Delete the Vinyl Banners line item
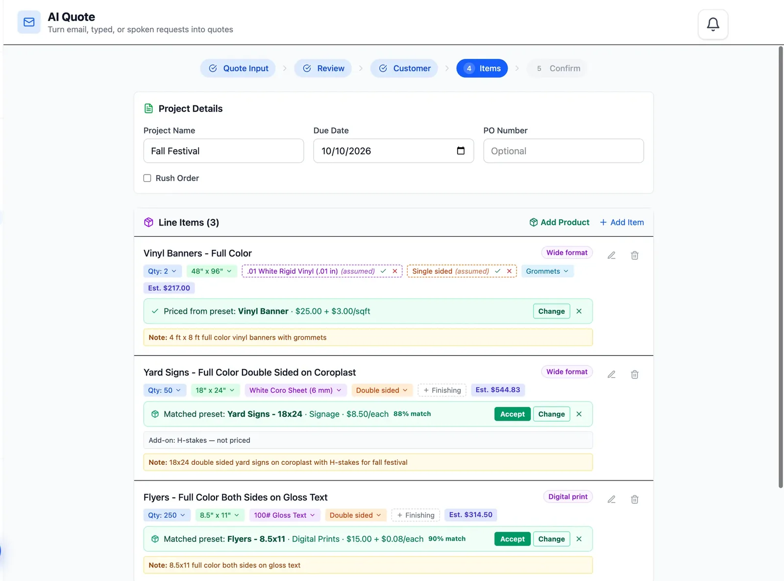Viewport: 784px width, 581px height. (x=635, y=255)
